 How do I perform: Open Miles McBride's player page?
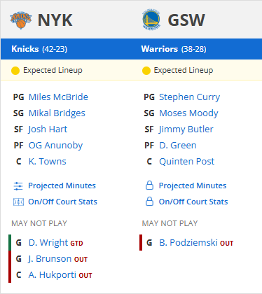58,97
